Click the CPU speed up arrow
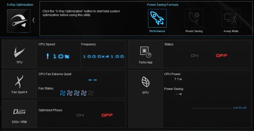Image resolution: width=254 pixels, height=131 pixels. pyautogui.click(x=48, y=56)
